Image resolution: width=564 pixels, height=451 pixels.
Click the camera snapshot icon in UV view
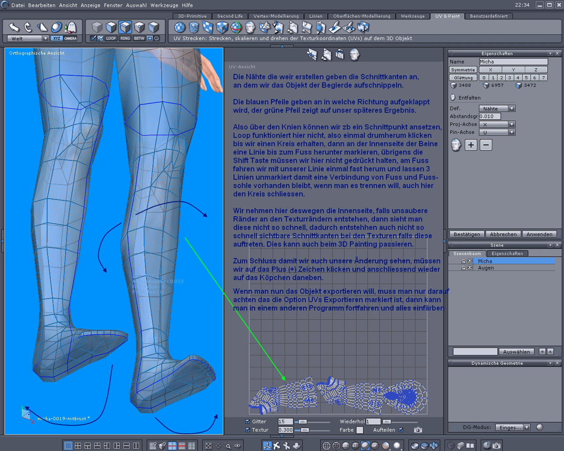click(418, 430)
